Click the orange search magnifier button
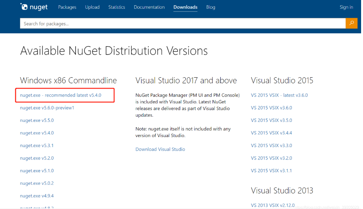This screenshot has width=363, height=209. click(x=351, y=23)
